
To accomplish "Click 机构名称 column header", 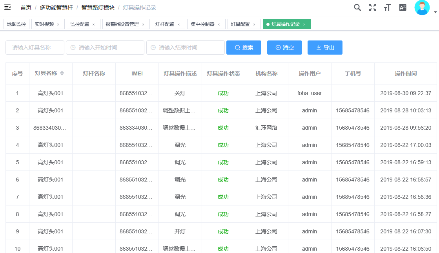I will tap(266, 73).
